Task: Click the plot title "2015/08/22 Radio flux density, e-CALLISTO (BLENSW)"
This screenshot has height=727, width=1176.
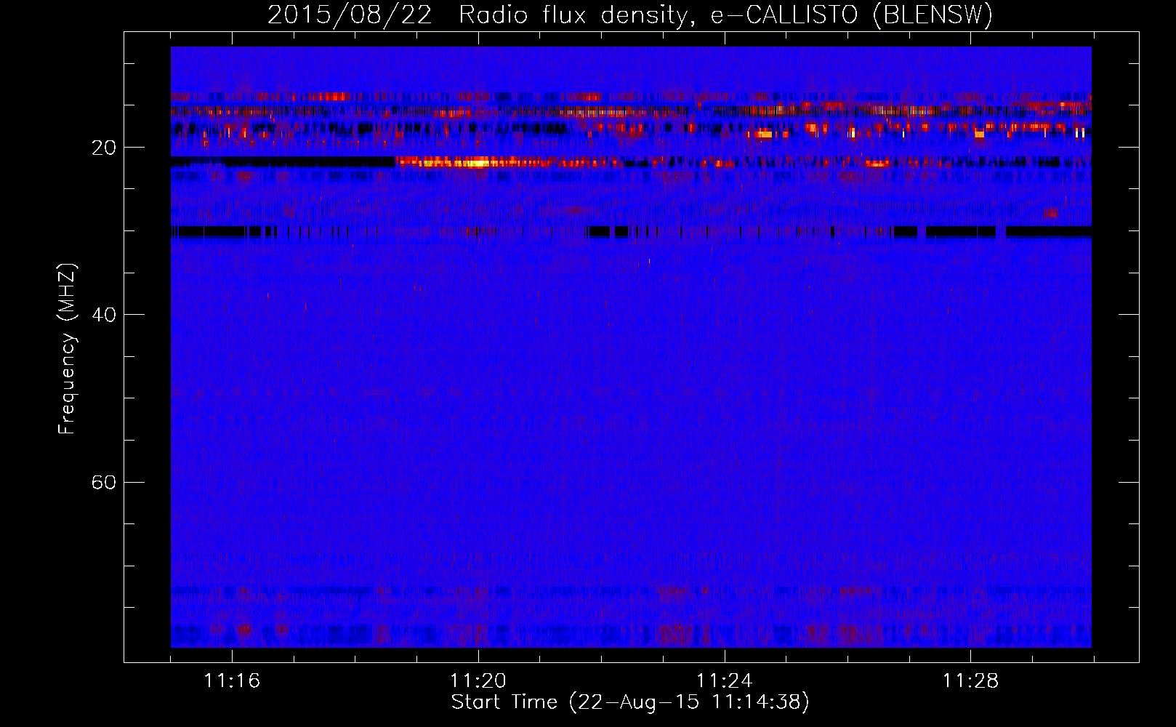Action: pyautogui.click(x=630, y=15)
